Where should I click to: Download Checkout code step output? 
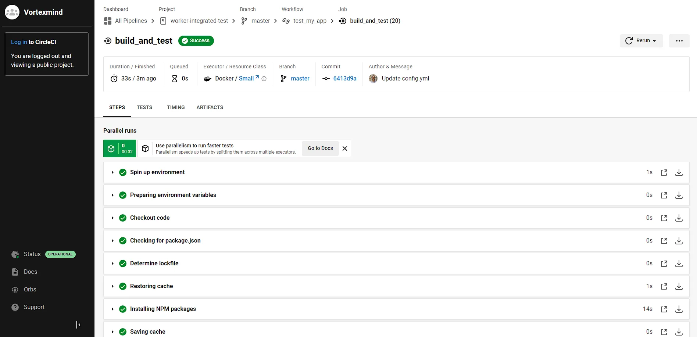click(679, 218)
